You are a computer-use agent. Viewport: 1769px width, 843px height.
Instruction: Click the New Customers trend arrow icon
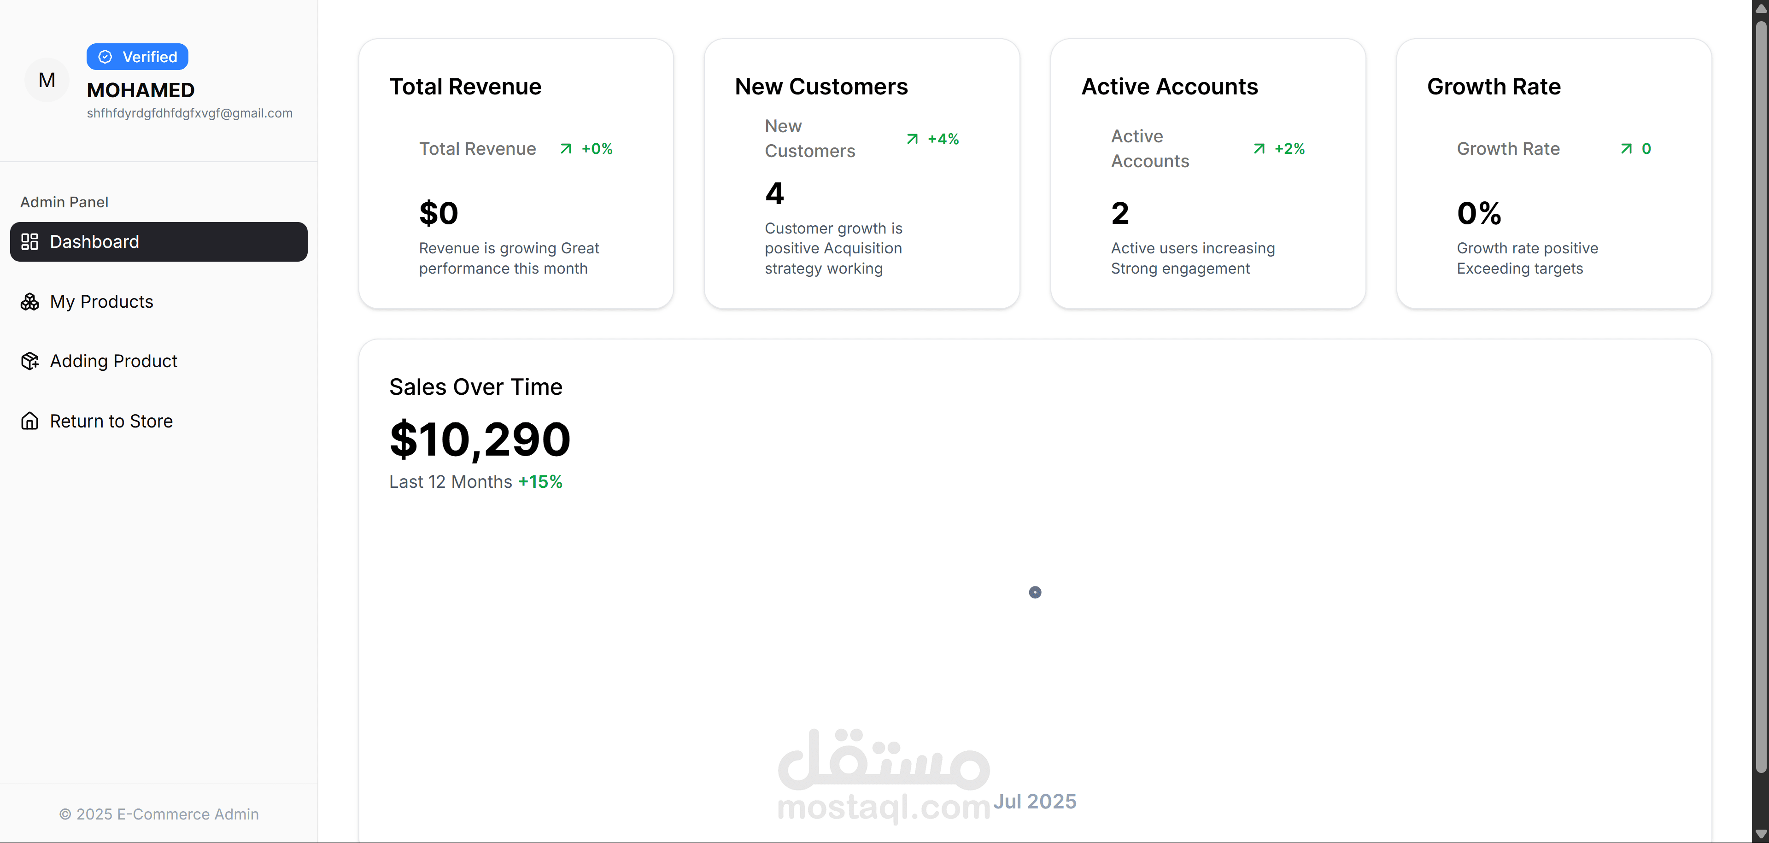(x=912, y=139)
